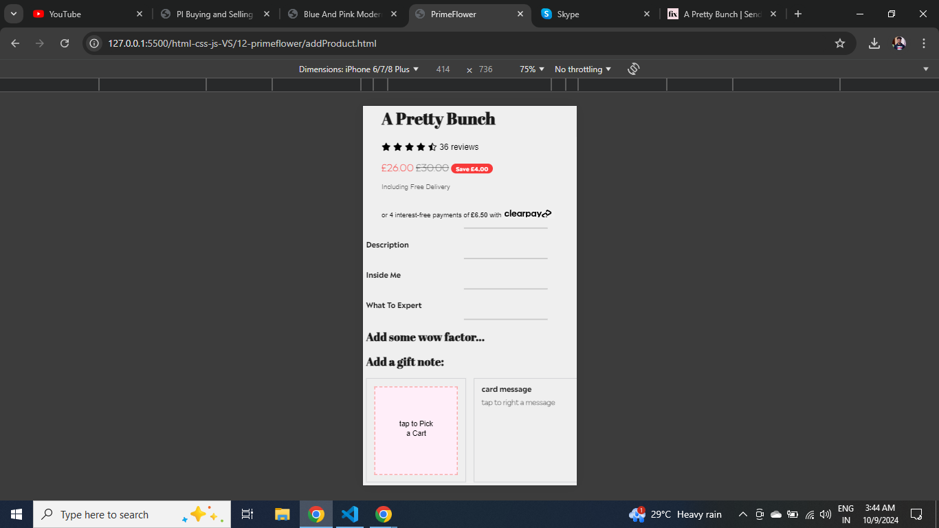The width and height of the screenshot is (939, 528).
Task: Open the 75% zoom dropdown
Action: click(532, 69)
